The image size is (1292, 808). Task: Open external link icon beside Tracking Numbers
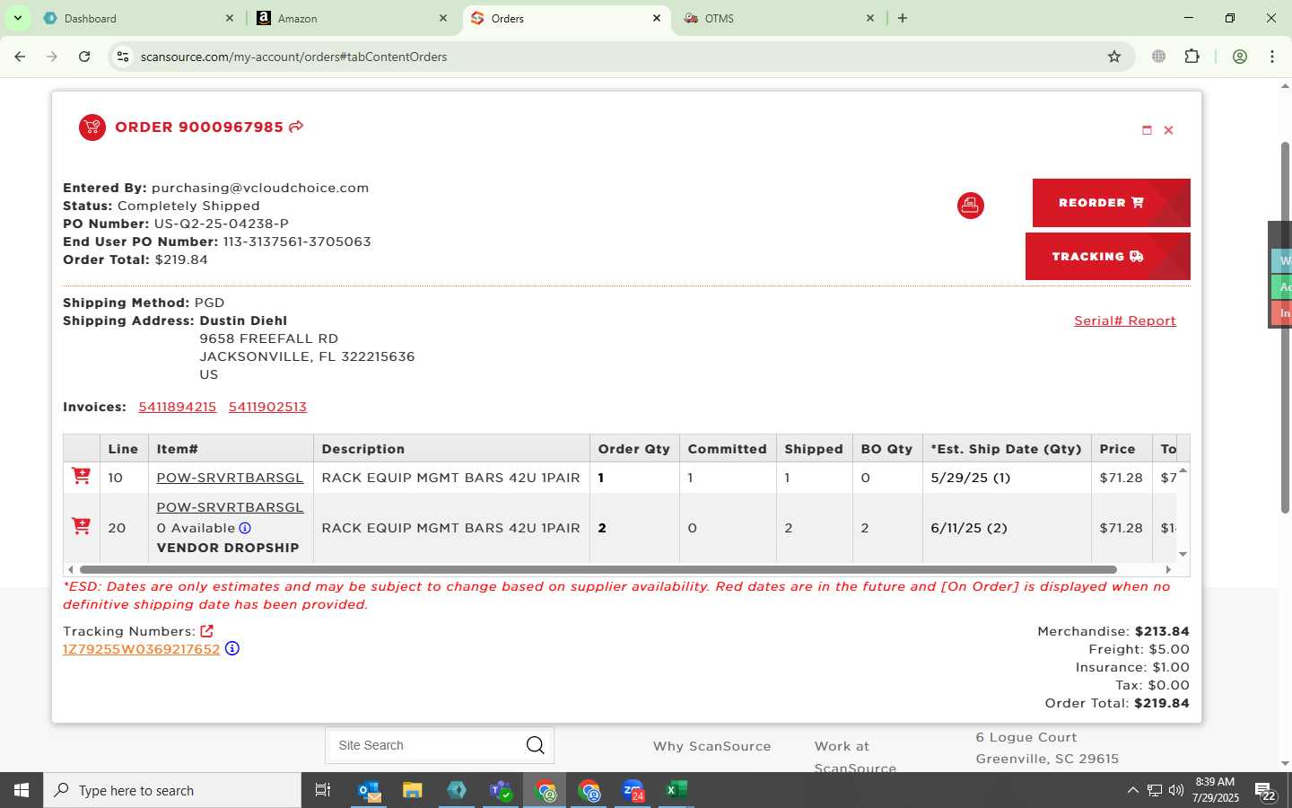pyautogui.click(x=206, y=631)
